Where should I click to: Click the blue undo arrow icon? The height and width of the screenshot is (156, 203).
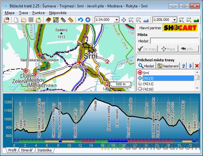[x=80, y=20]
